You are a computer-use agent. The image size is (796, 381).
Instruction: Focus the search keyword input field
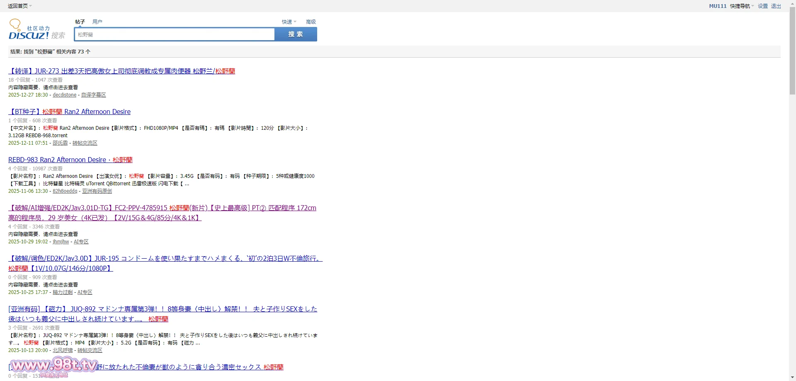174,34
